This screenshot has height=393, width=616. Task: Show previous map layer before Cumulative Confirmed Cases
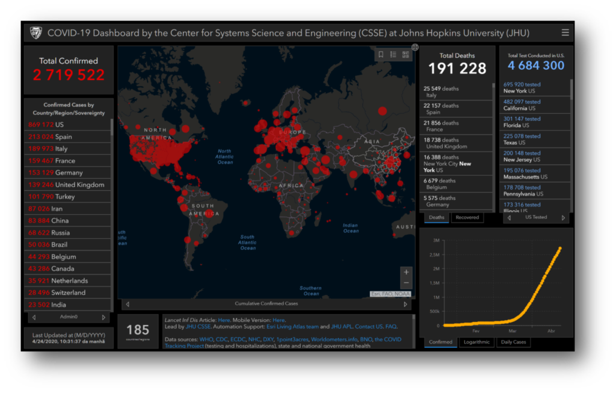click(x=128, y=304)
